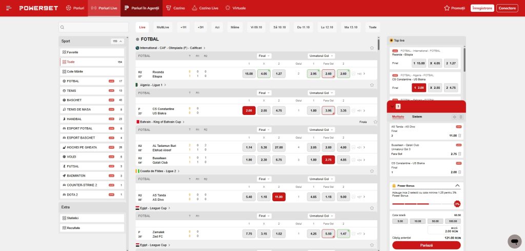Open Rezultate under Extra
Image resolution: width=525 pixels, height=251 pixels.
(x=92, y=228)
